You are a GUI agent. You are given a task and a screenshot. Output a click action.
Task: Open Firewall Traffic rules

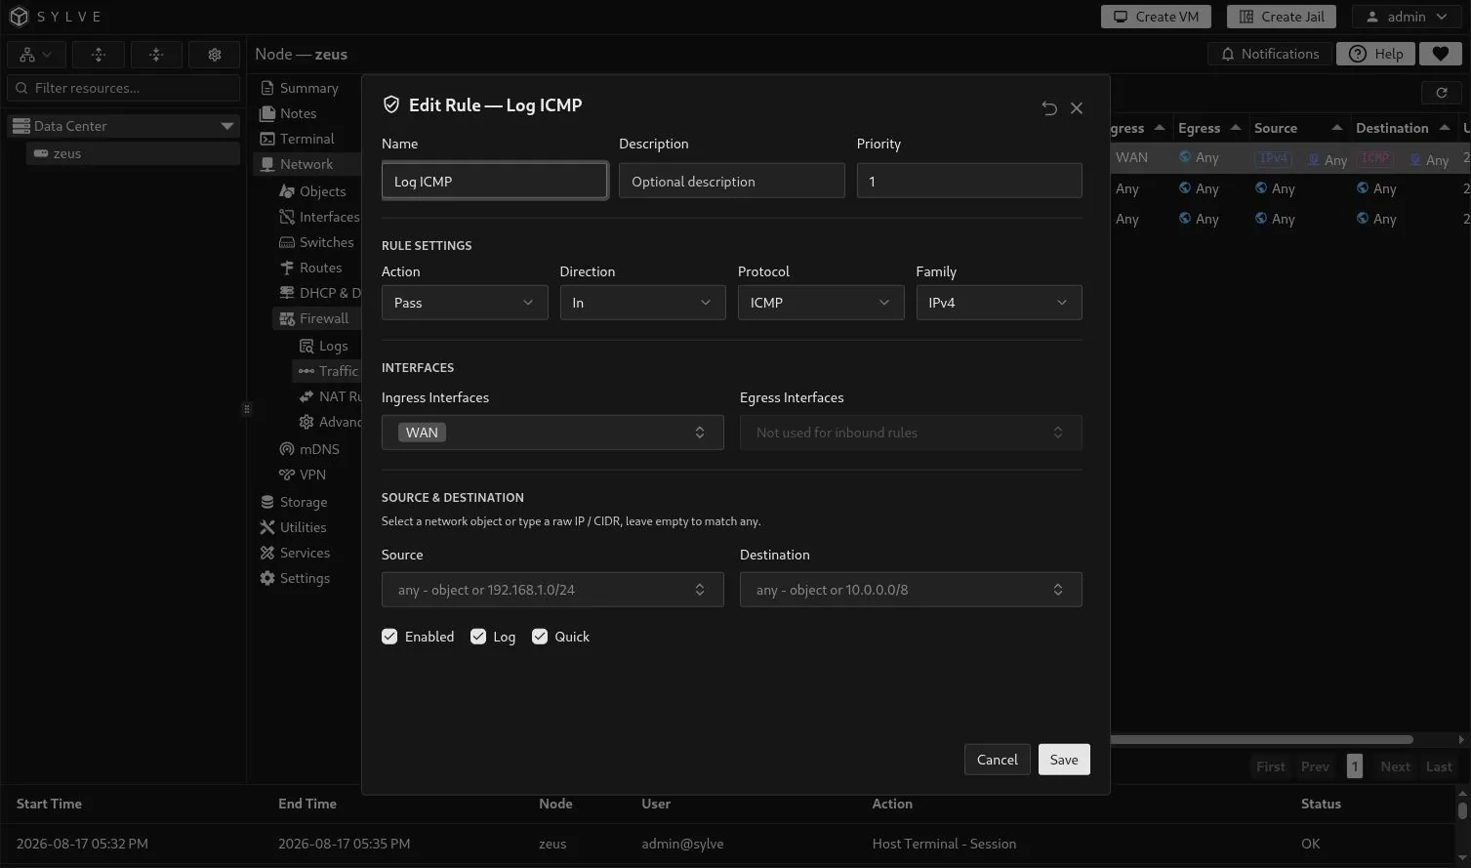(338, 371)
